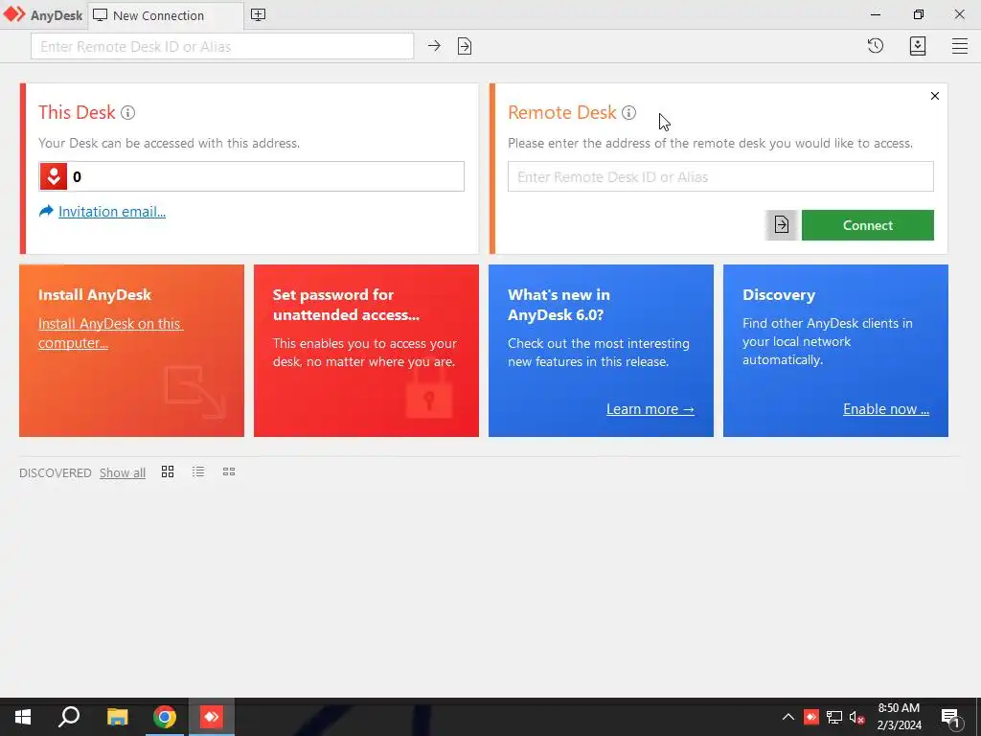The height and width of the screenshot is (736, 981).
Task: Click file transfer button beside Connect
Action: [x=781, y=224]
